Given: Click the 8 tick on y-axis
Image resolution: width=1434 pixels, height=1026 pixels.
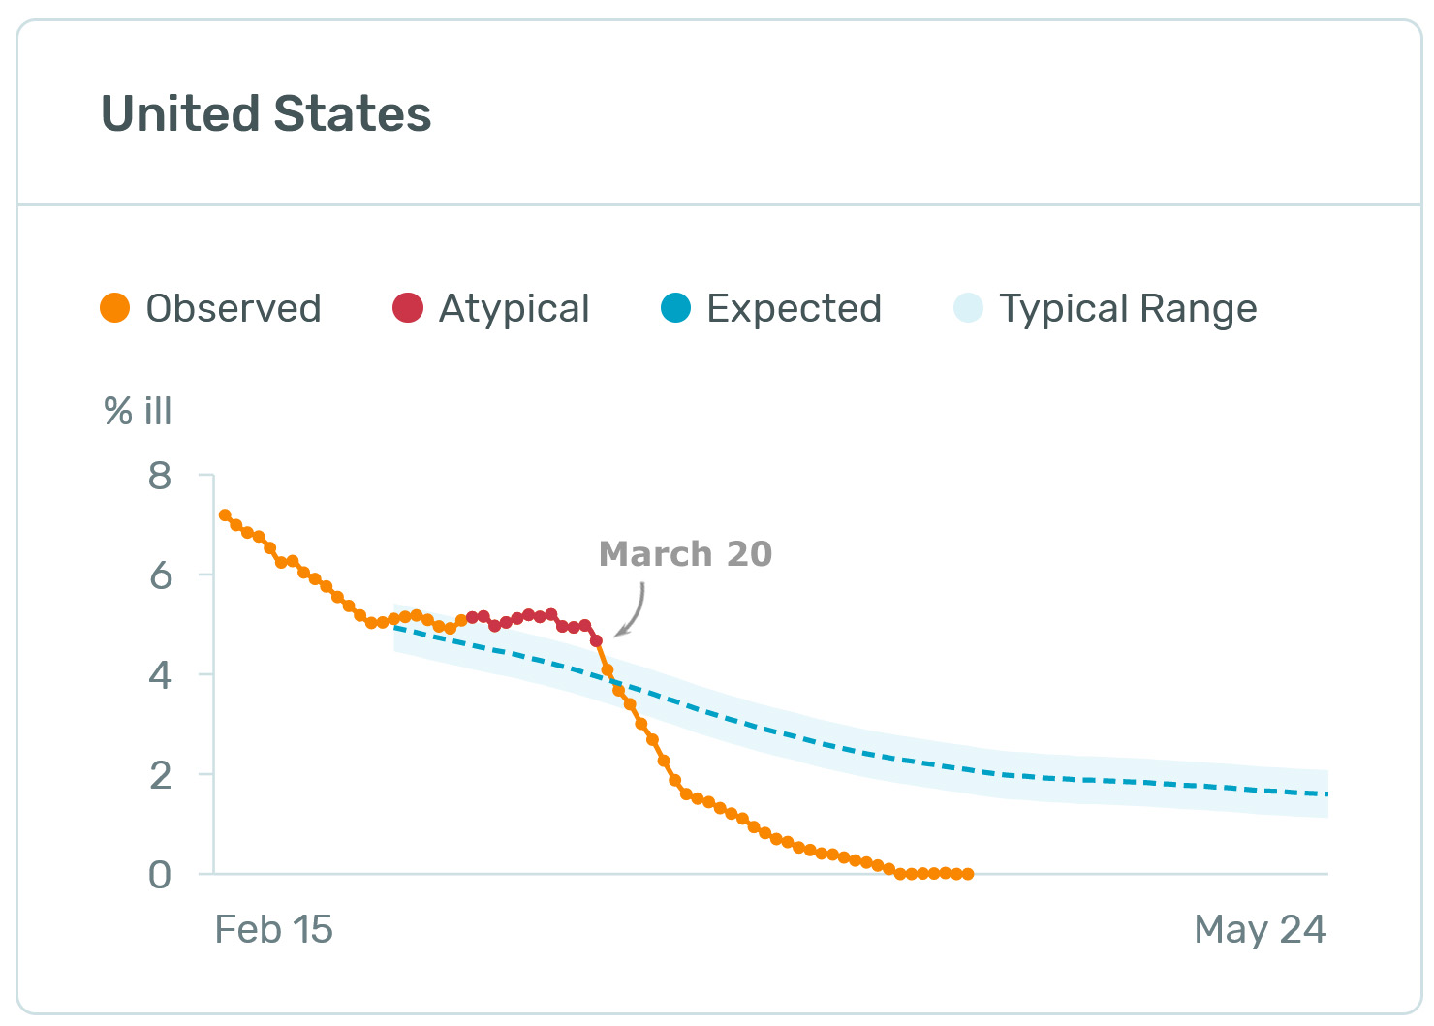Looking at the screenshot, I should pyautogui.click(x=160, y=476).
